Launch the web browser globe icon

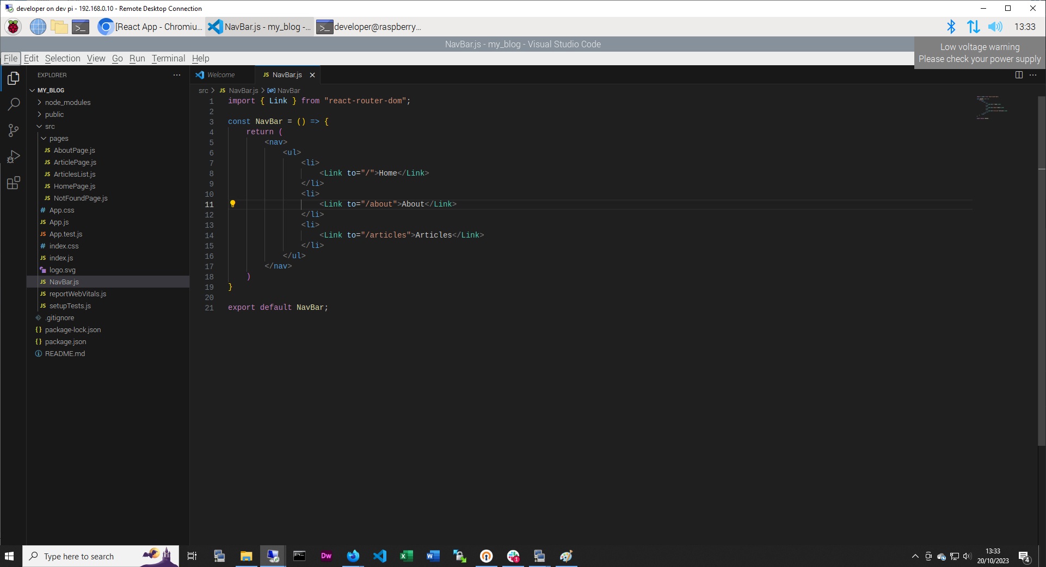pyautogui.click(x=38, y=27)
